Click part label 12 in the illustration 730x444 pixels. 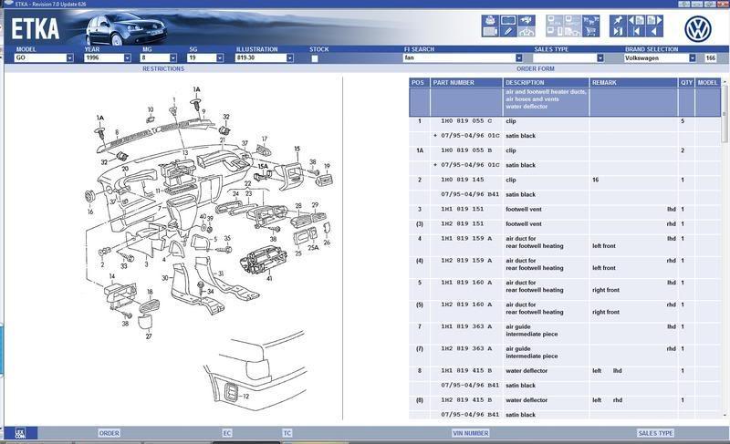click(245, 396)
